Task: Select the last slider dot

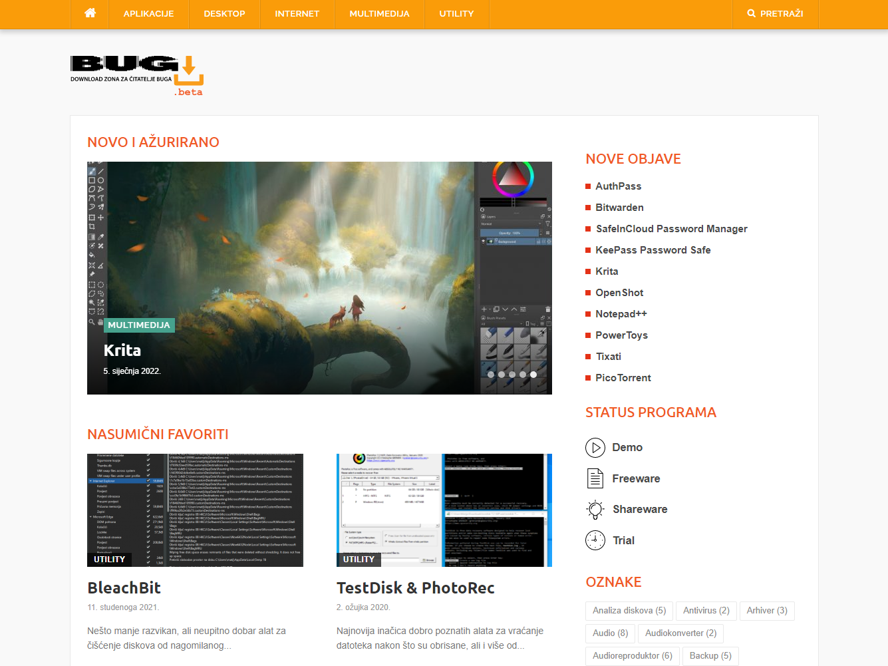Action: coord(533,375)
